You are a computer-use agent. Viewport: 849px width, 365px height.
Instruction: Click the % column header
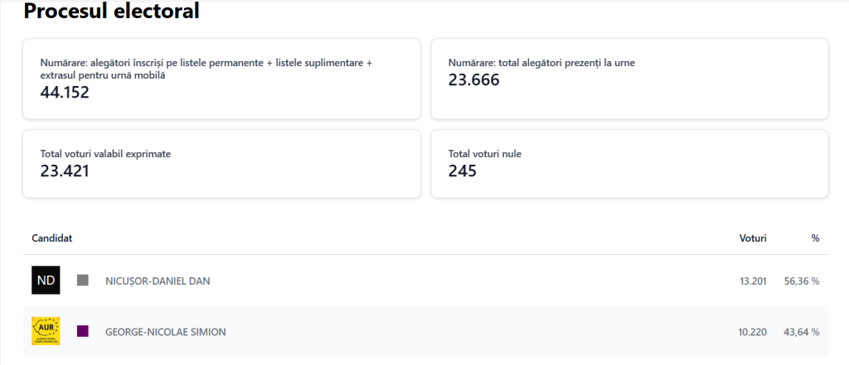[815, 238]
